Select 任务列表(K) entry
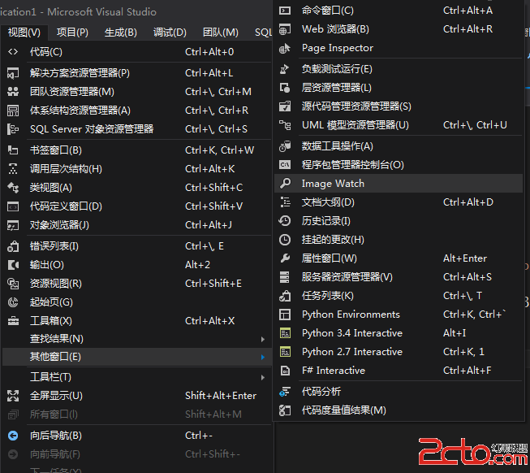The image size is (530, 473). click(399, 296)
